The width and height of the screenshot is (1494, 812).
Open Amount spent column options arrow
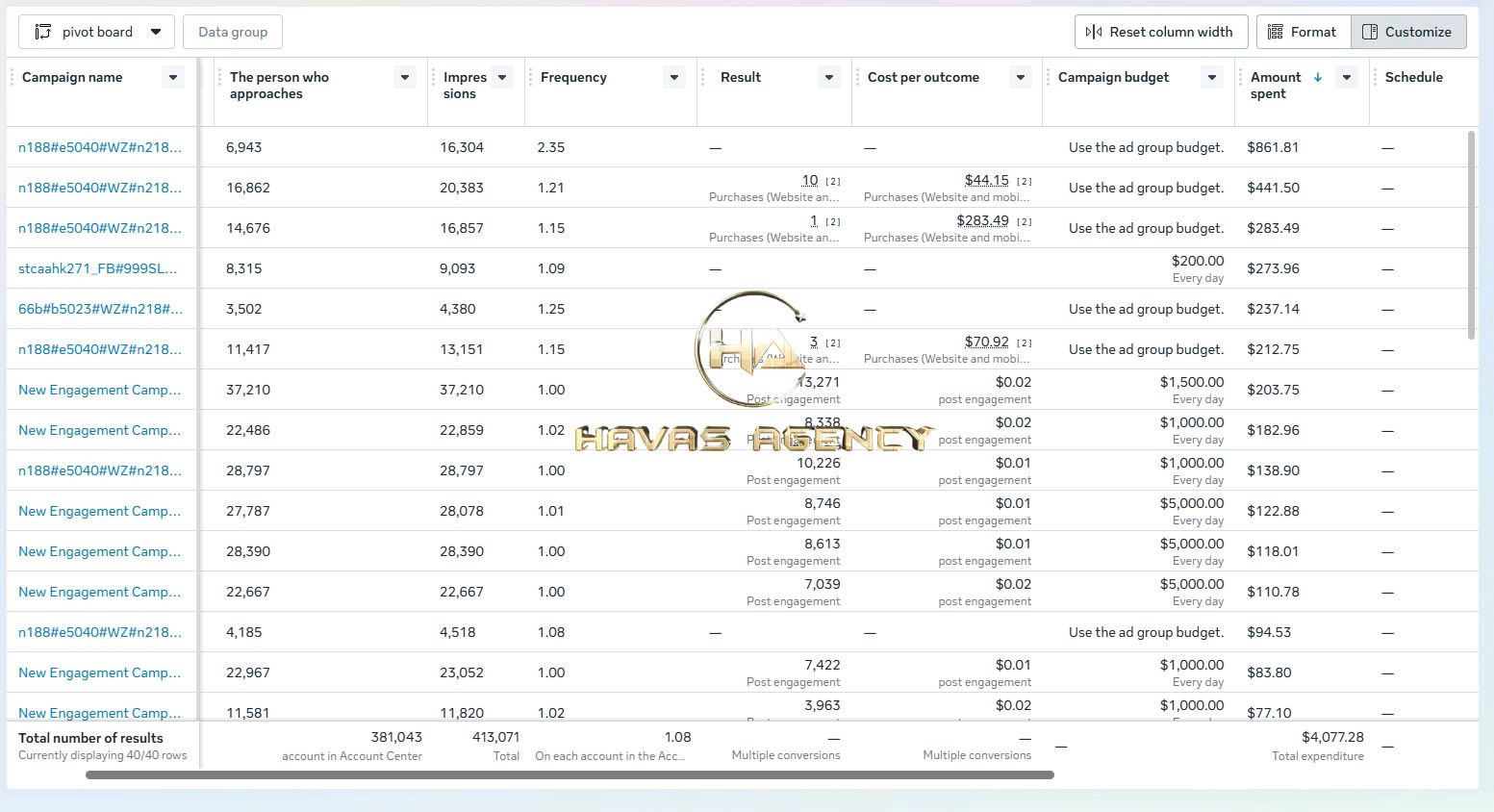pyautogui.click(x=1347, y=77)
